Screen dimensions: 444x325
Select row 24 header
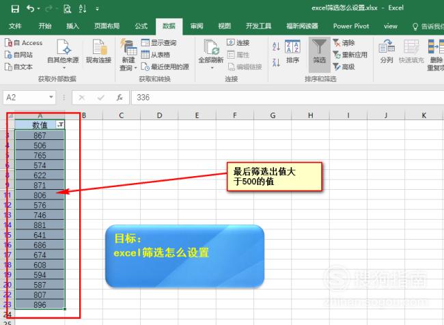pyautogui.click(x=8, y=315)
